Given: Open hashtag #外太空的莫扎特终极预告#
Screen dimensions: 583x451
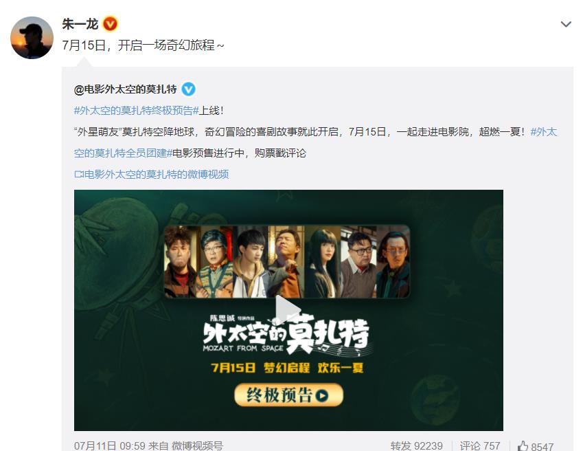Looking at the screenshot, I should 137,111.
